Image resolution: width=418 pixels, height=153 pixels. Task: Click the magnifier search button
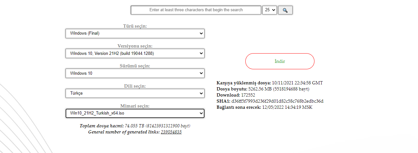click(285, 10)
